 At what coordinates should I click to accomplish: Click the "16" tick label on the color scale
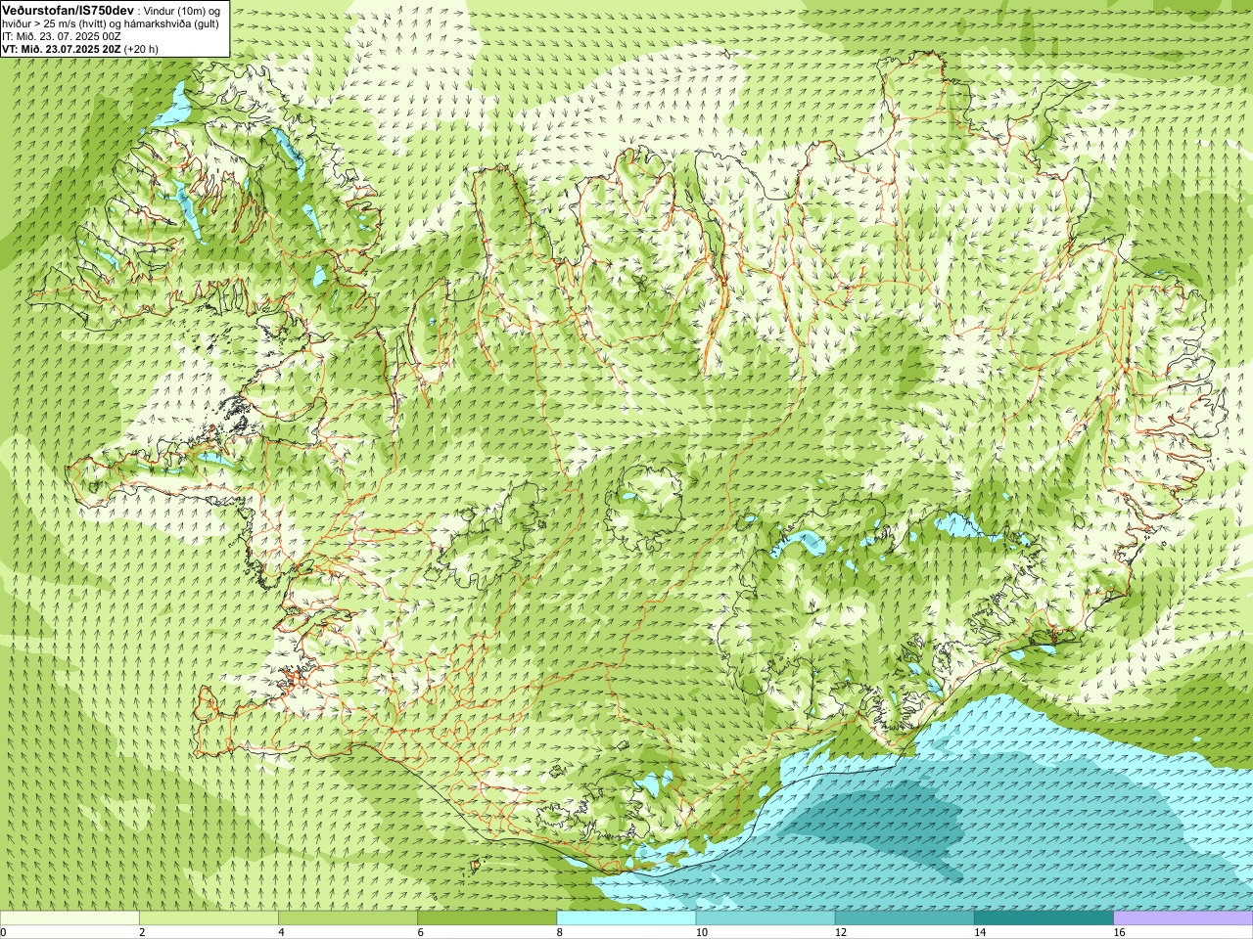coord(1119,932)
